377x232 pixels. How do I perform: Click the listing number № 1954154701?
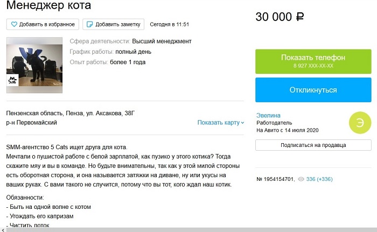point(275,179)
